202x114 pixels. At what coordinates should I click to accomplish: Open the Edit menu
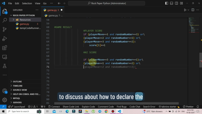17,3
